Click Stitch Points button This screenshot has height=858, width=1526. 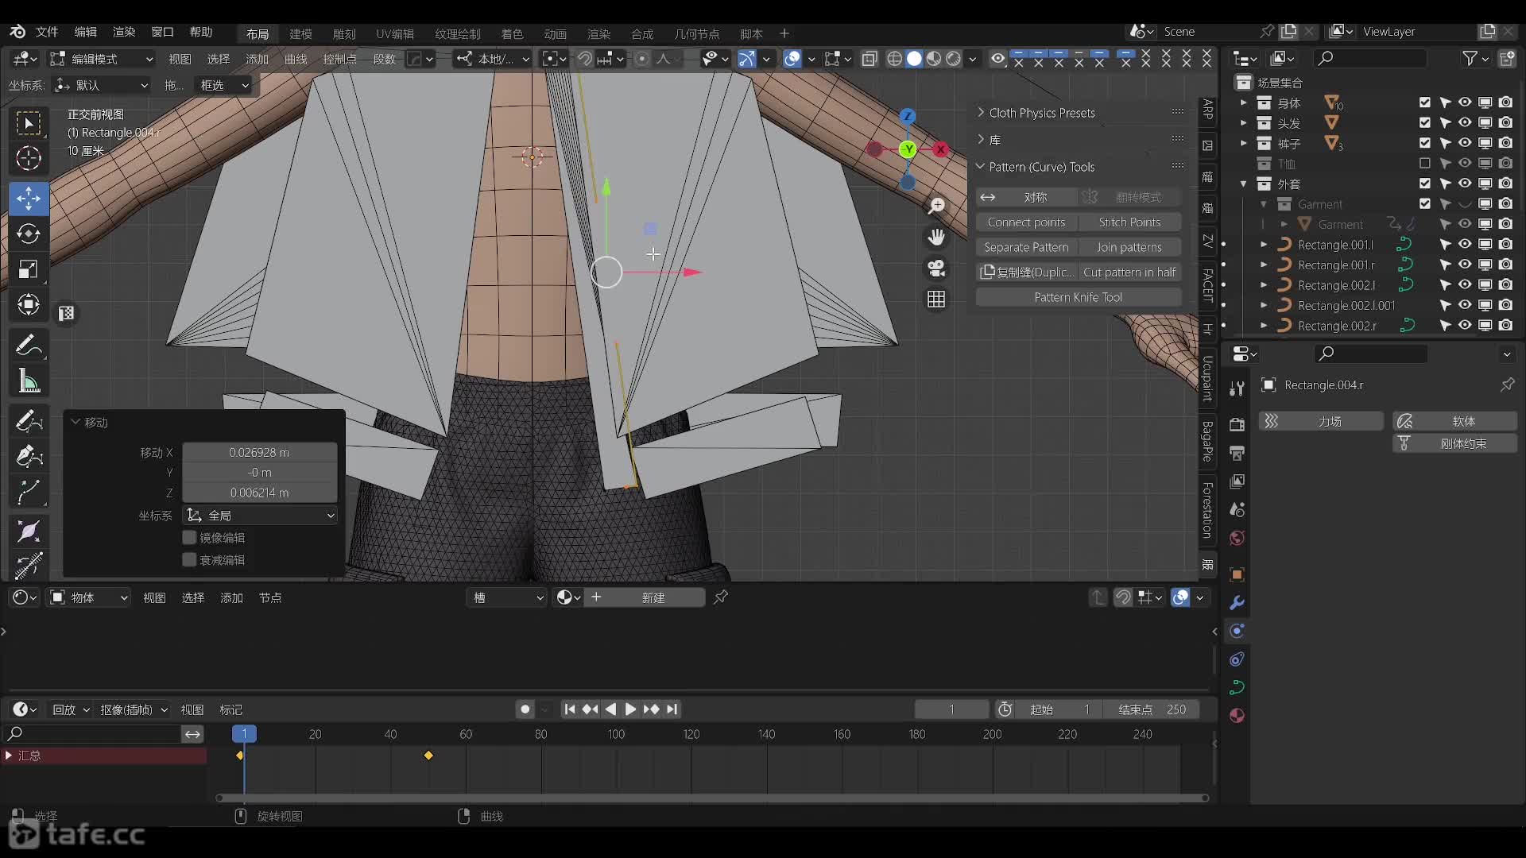pos(1129,222)
